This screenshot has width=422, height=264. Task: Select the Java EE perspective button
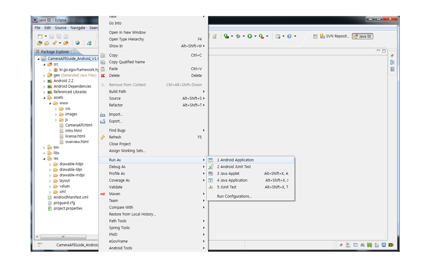363,36
